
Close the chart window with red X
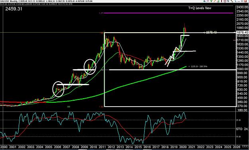(245, 1)
